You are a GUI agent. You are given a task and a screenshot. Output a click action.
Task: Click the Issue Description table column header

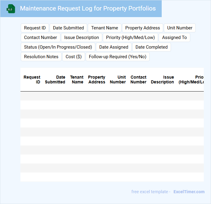pos(162,79)
